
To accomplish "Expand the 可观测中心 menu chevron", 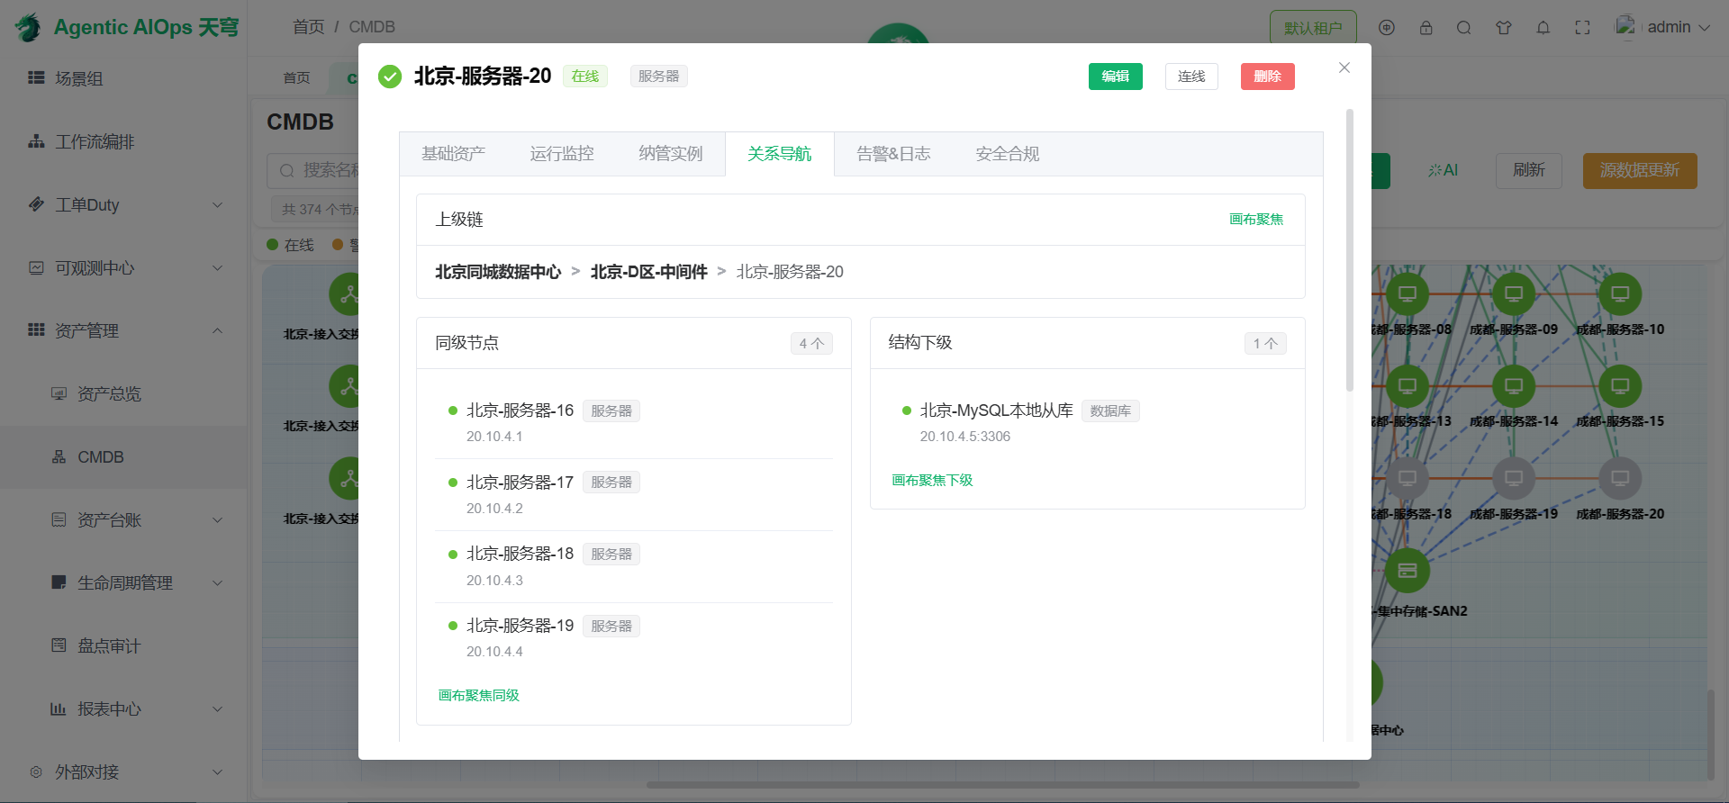I will (x=217, y=268).
